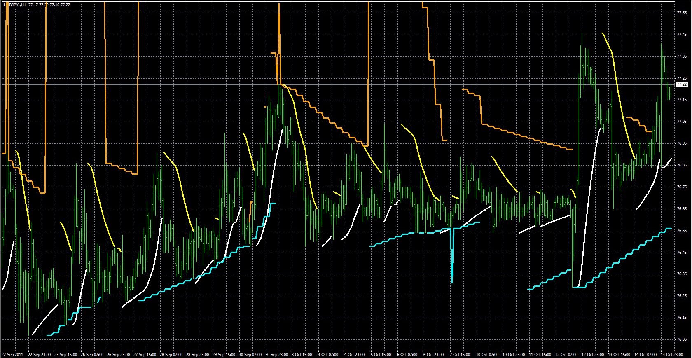Click the 76.95 price axis label
This screenshot has height=358, width=692.
[682, 143]
